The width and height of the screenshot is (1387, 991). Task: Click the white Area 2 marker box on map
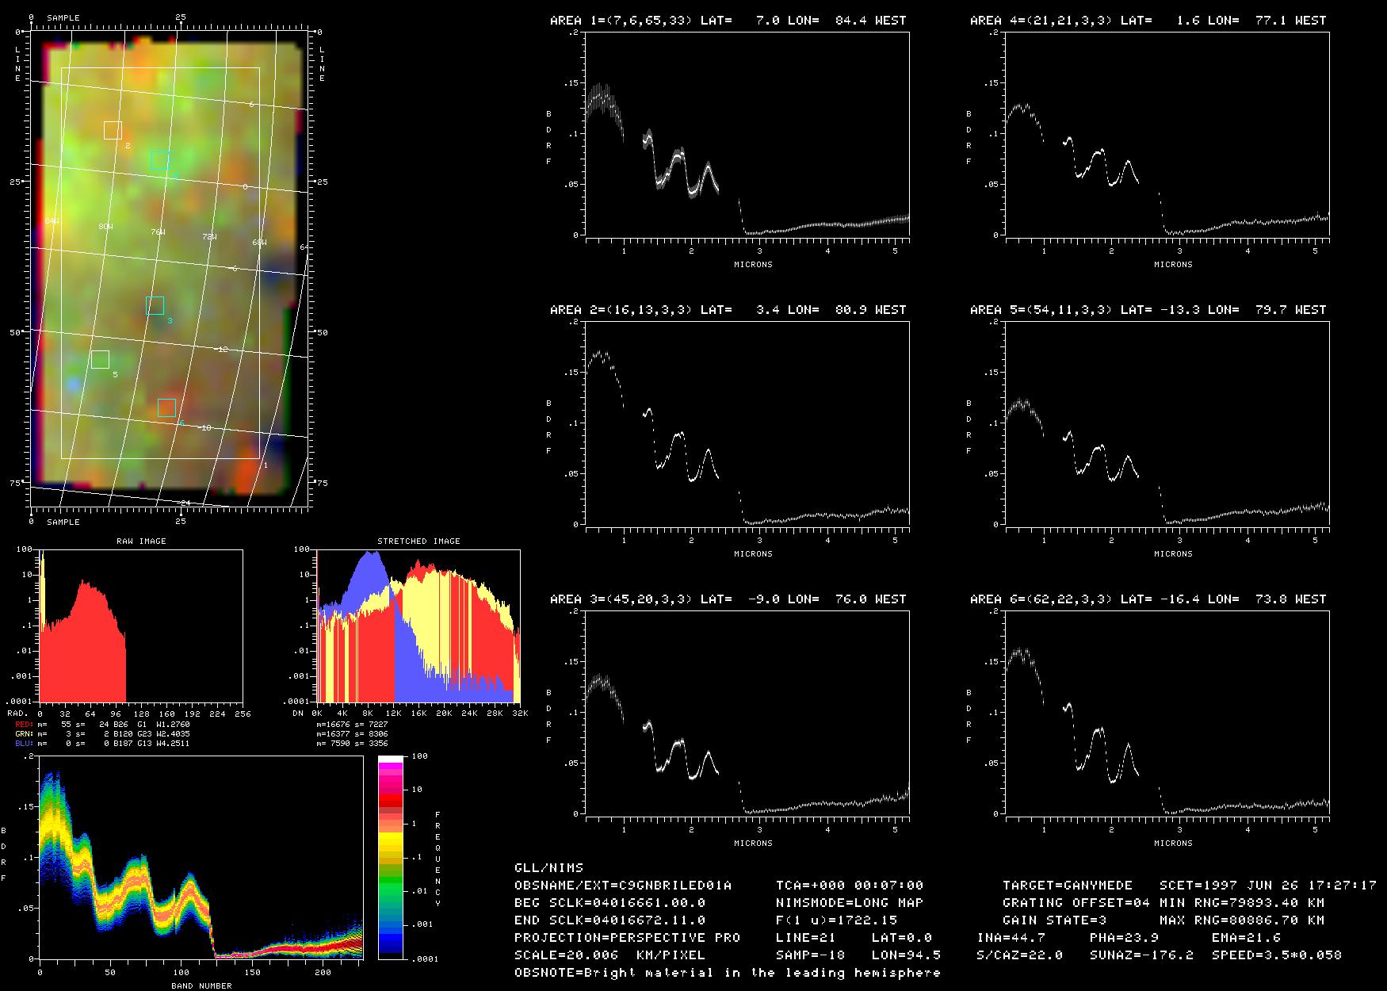pos(113,130)
